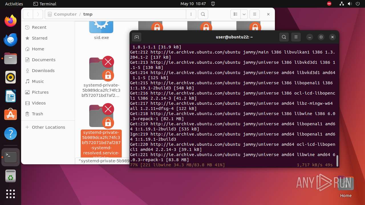
Task: Open a new tab in Terminal
Action: pyautogui.click(x=137, y=37)
